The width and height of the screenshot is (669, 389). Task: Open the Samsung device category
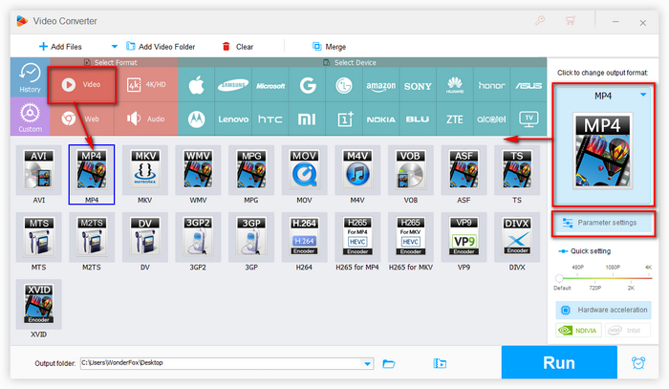point(233,85)
